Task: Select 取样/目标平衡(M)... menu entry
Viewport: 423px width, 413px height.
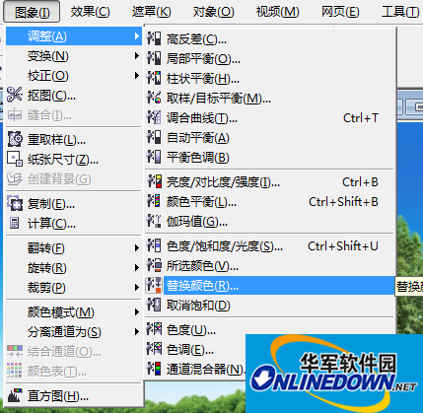Action: (x=270, y=98)
